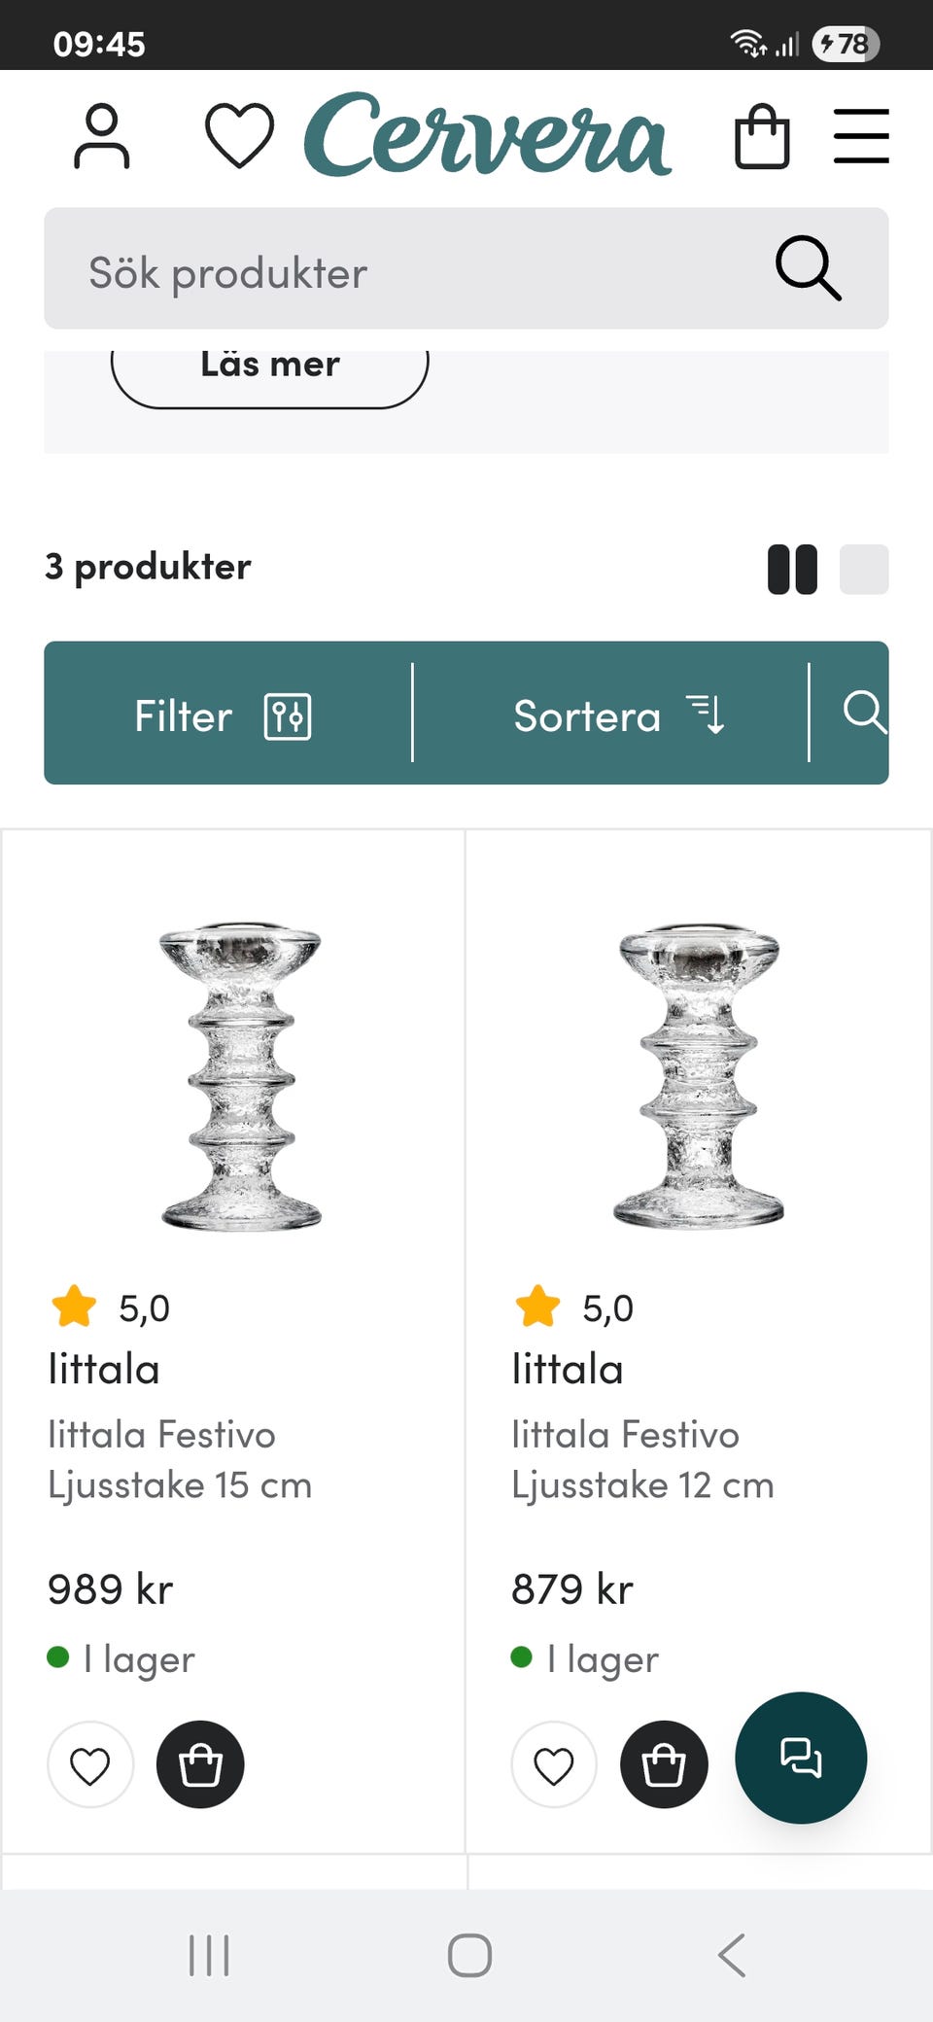
Task: Favorite the Festivo Ljusstake 15 cm
Action: click(90, 1765)
